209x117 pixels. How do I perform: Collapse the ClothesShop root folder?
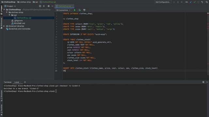[x=4, y=9]
